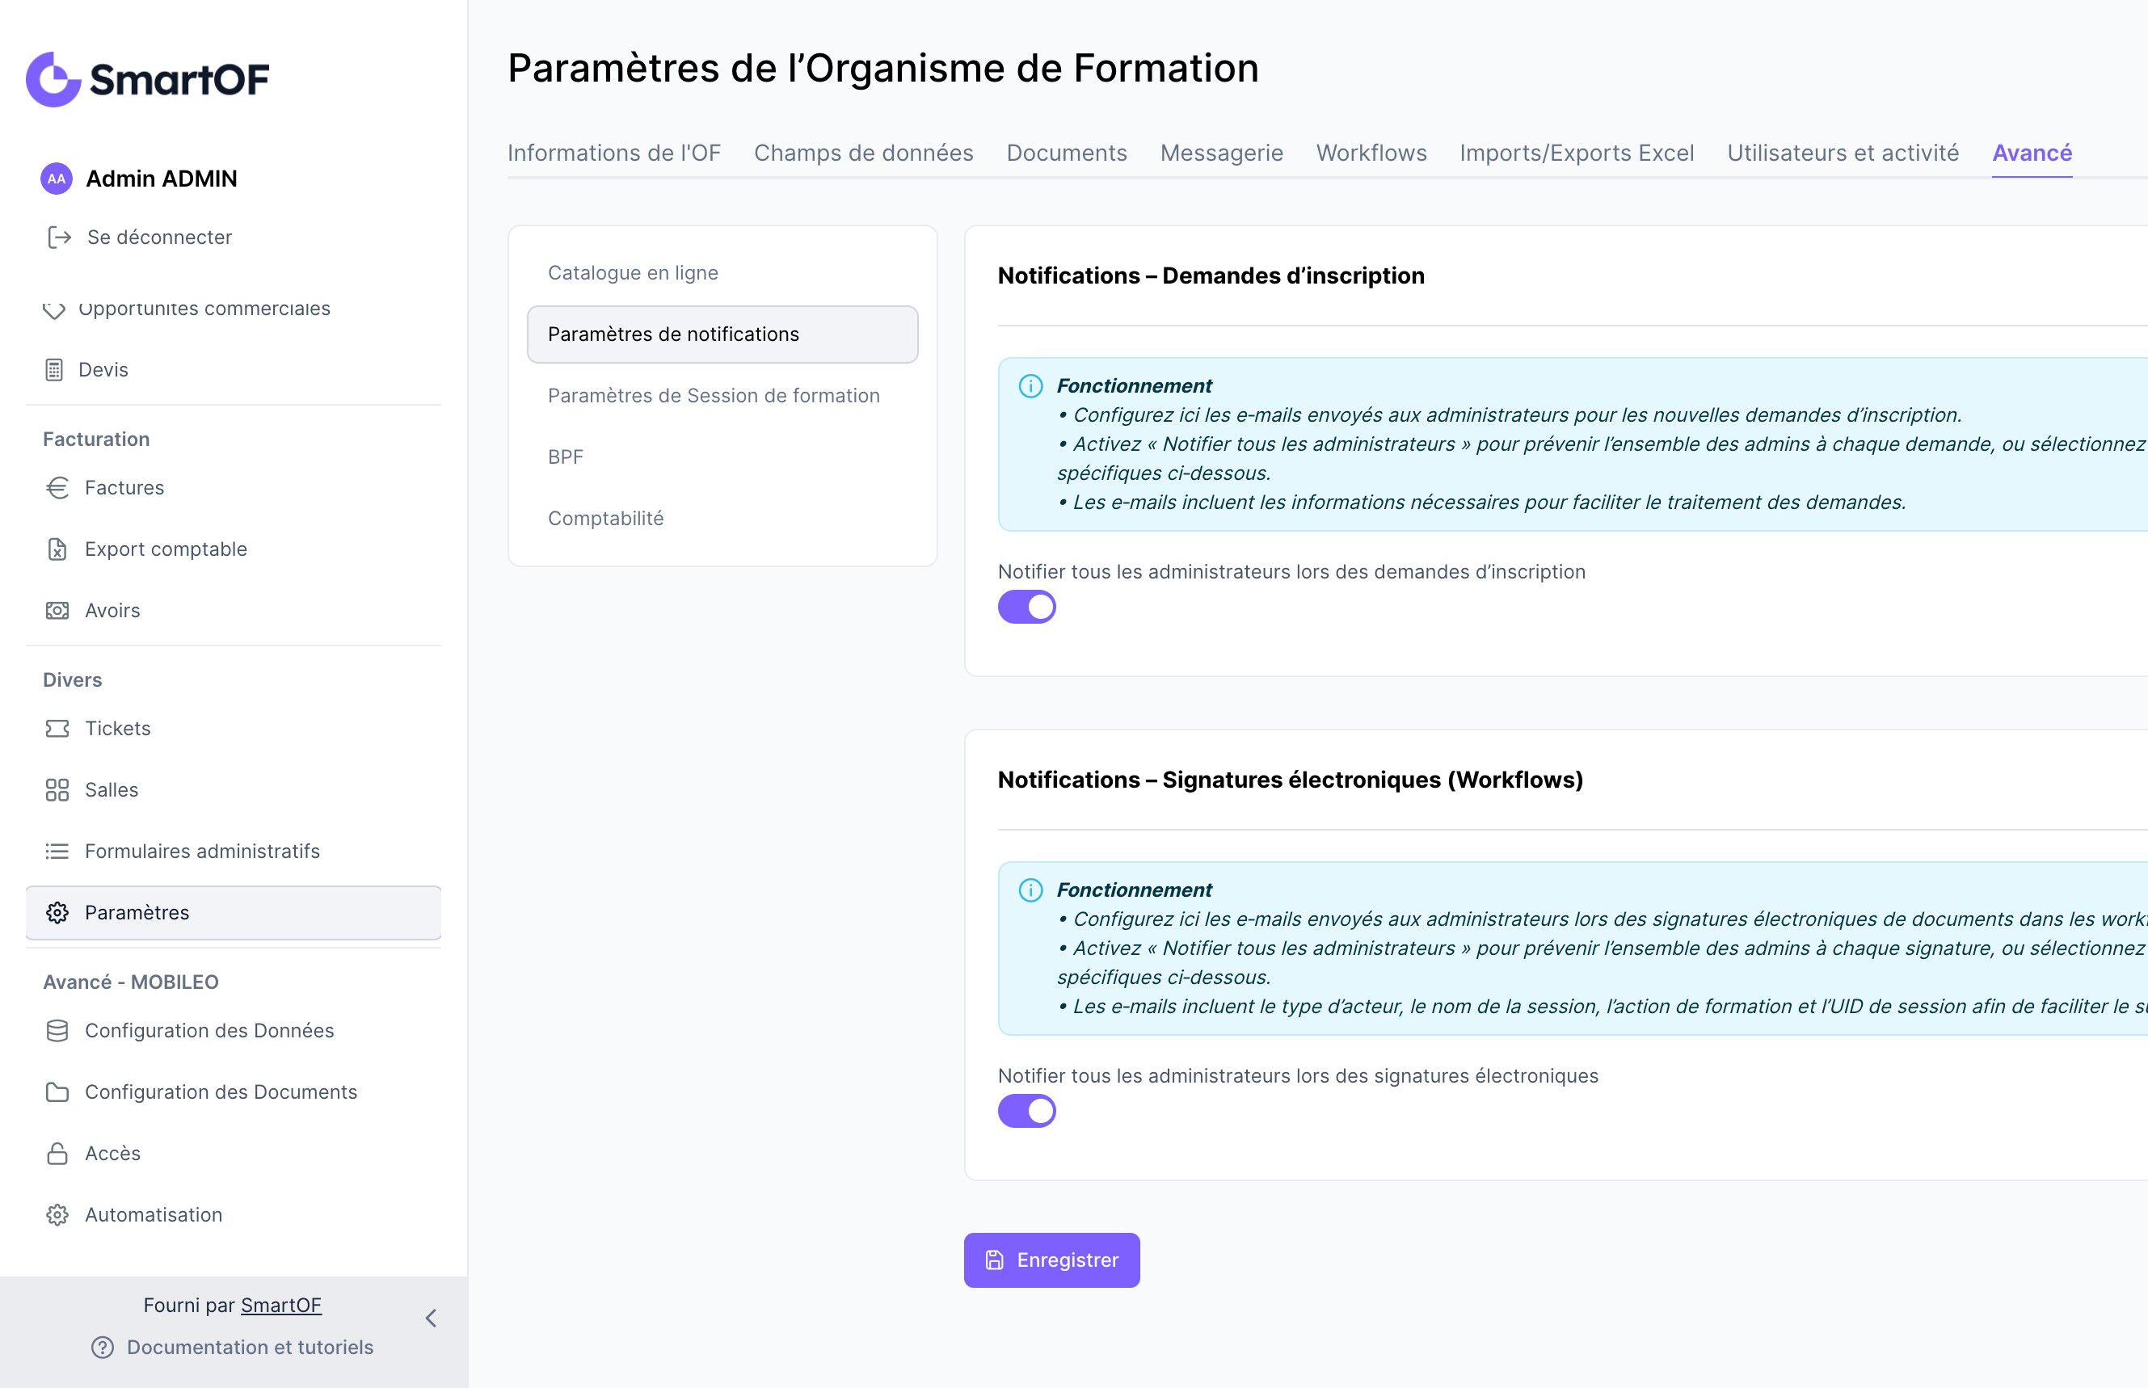Click the Enregistrer button
The image size is (2148, 1388).
click(1051, 1259)
